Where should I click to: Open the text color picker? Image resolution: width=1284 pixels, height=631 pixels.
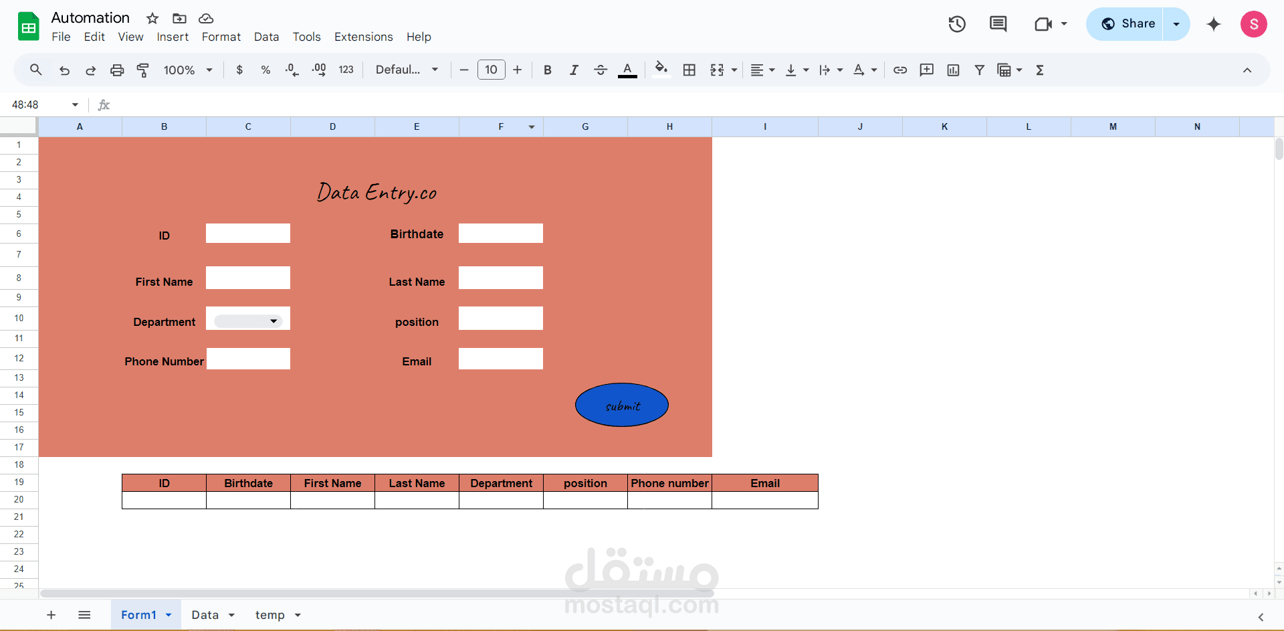click(627, 70)
